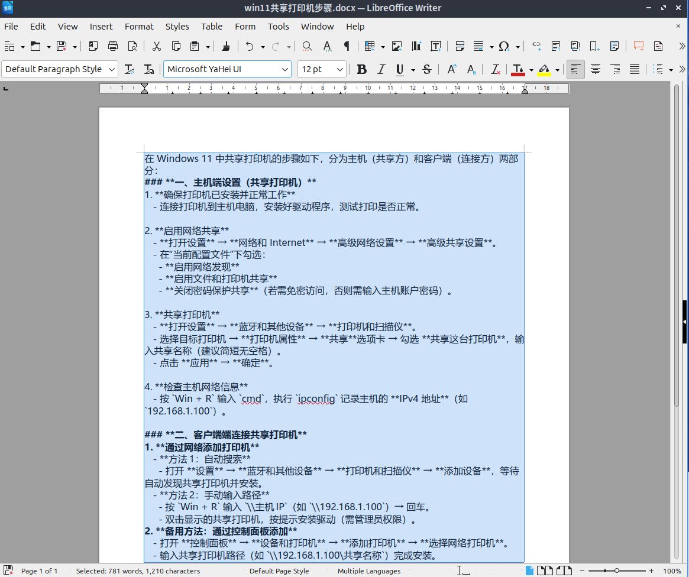This screenshot has height=577, width=689.
Task: Select Center paragraph alignment
Action: click(596, 69)
